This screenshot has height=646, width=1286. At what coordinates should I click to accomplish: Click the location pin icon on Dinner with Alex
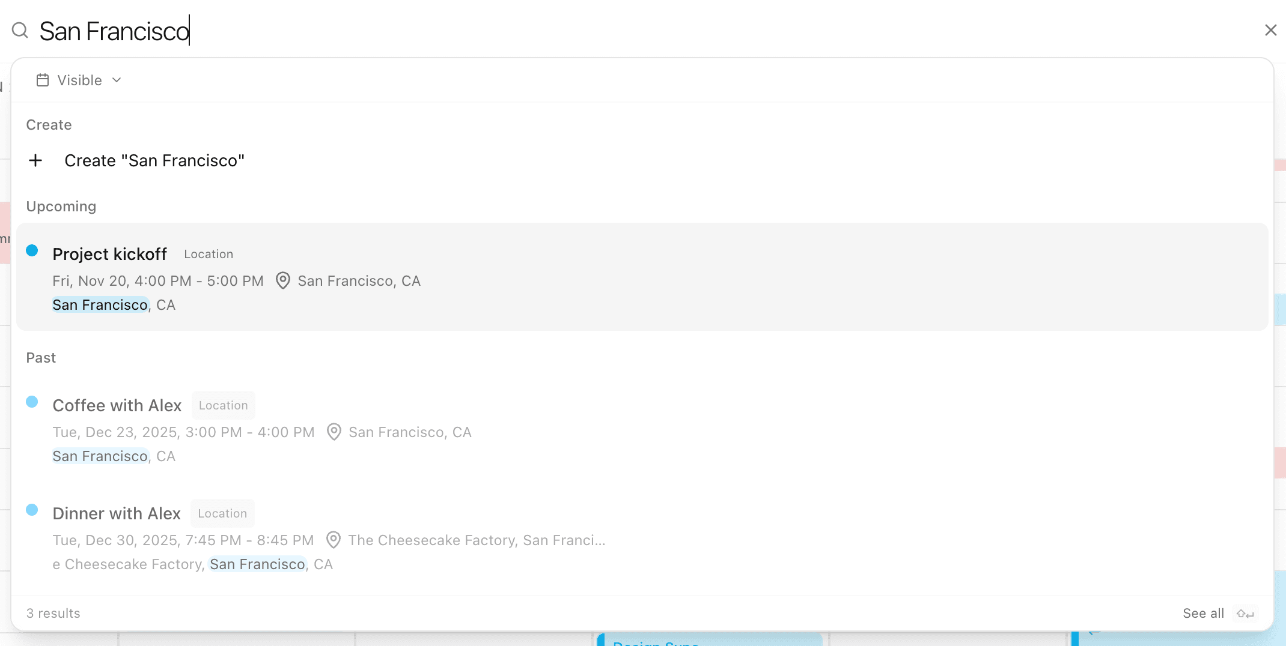(x=334, y=540)
